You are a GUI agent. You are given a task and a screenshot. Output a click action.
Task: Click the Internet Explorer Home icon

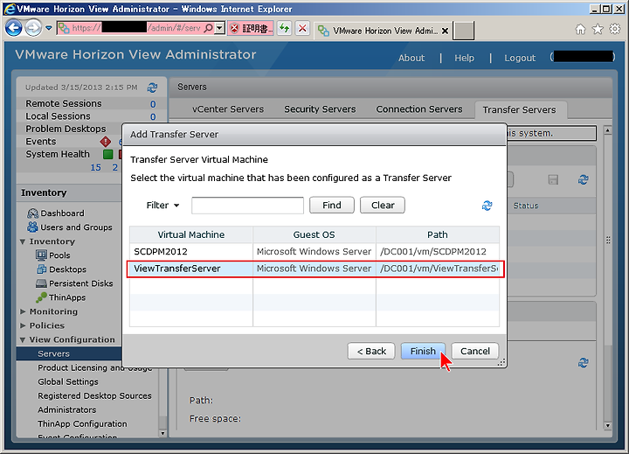[x=580, y=29]
